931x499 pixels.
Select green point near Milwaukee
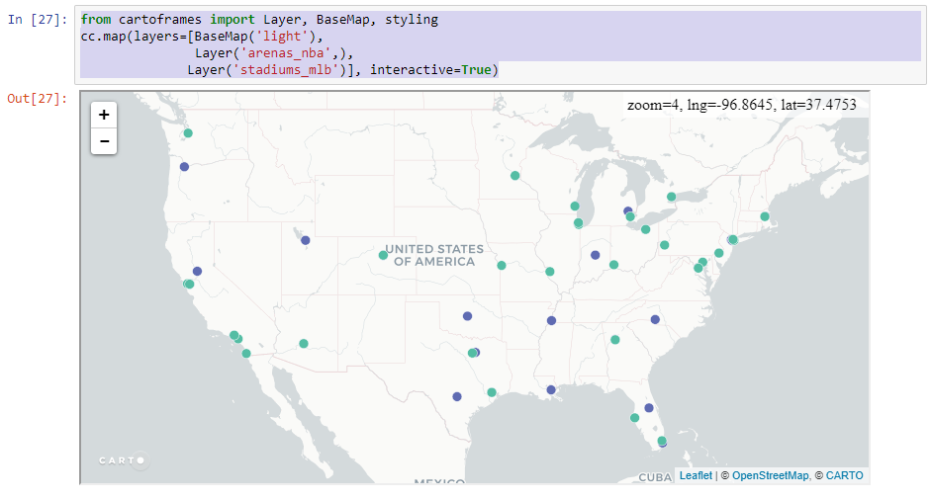coord(575,206)
